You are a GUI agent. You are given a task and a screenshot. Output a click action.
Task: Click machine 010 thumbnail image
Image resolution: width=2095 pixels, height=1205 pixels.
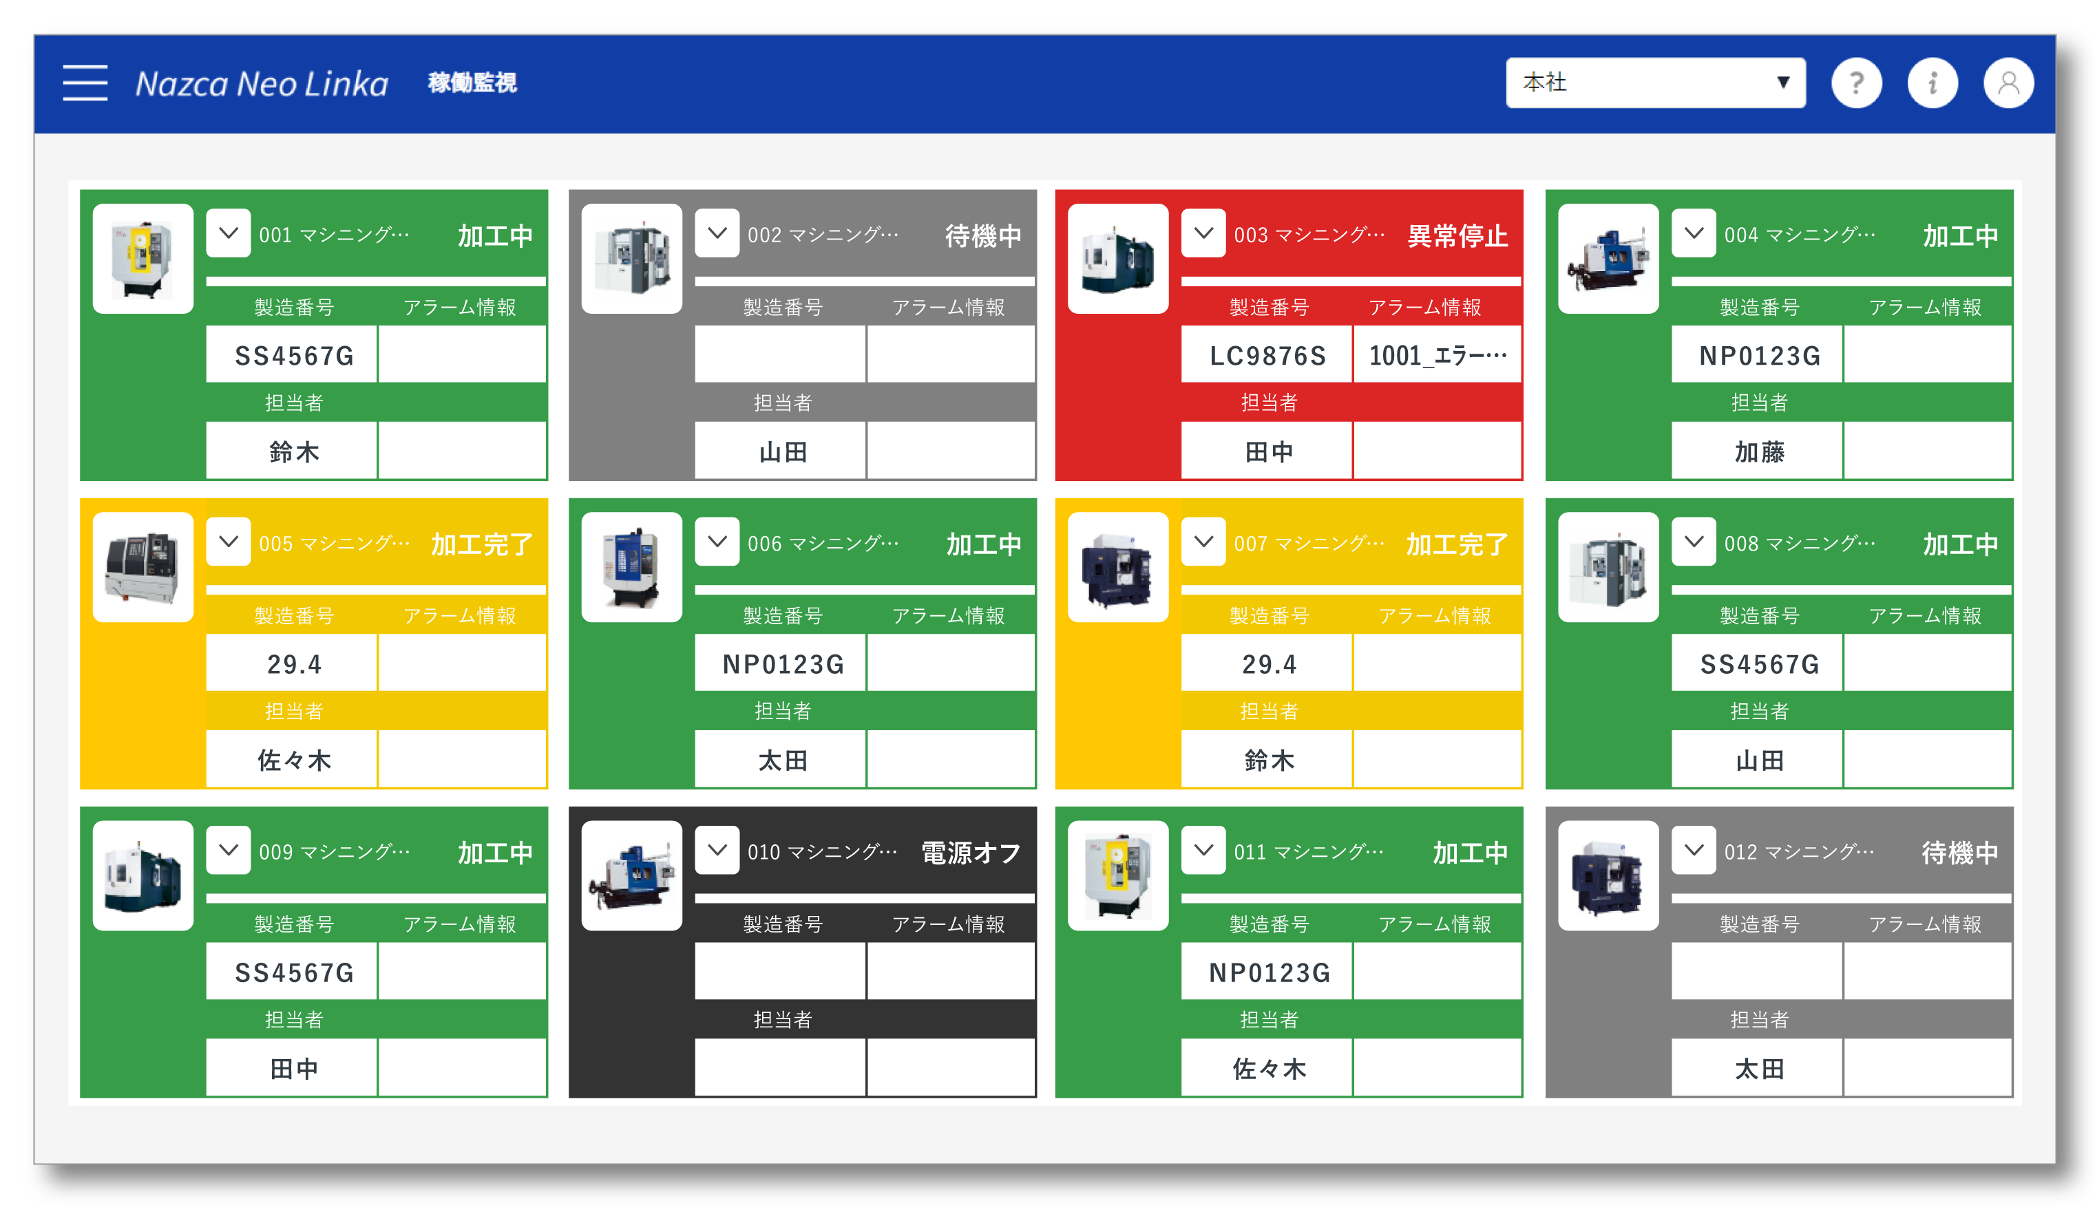click(631, 875)
